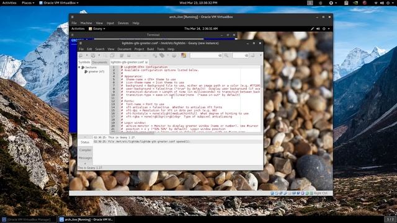Click the Save all files toolbar icon
The height and width of the screenshot is (223, 397).
[112, 55]
